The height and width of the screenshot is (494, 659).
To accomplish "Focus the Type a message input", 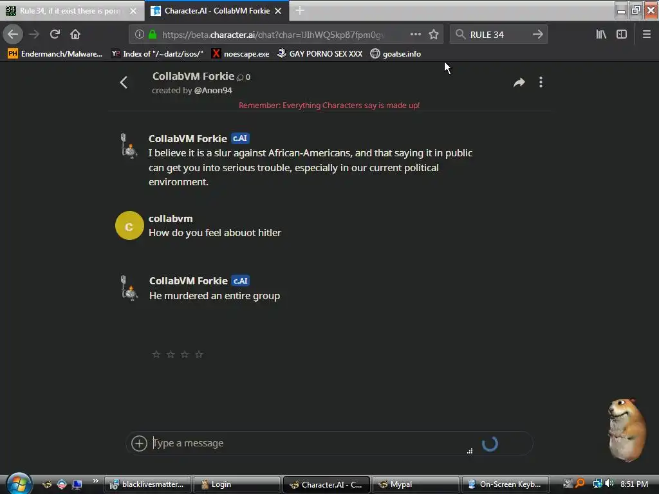I will tap(309, 443).
